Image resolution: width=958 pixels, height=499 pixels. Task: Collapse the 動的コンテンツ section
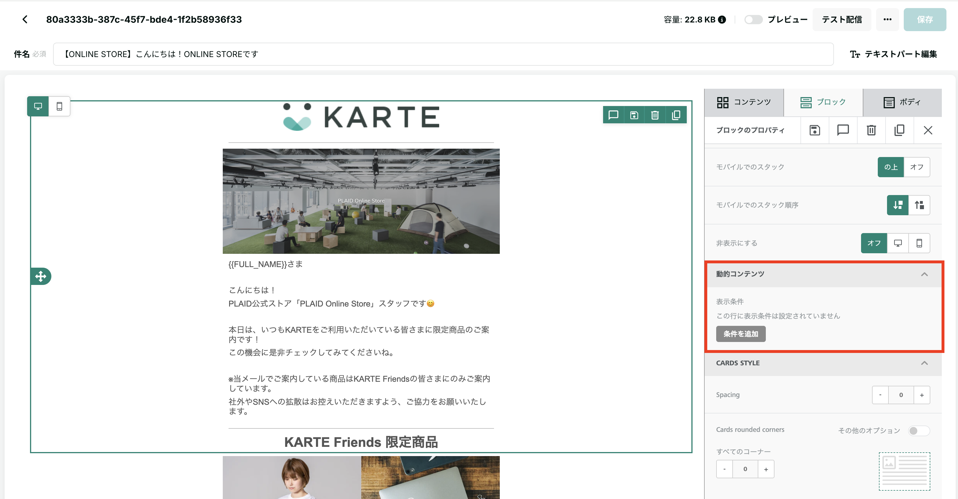point(924,274)
